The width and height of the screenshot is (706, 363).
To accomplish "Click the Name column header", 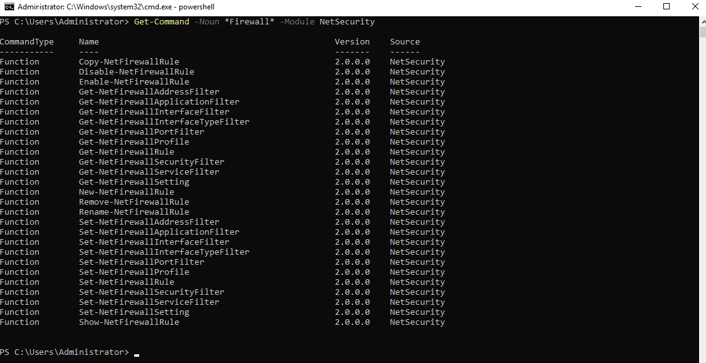I will click(x=89, y=42).
